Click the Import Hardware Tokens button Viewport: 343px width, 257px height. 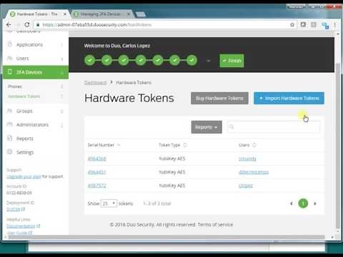289,99
